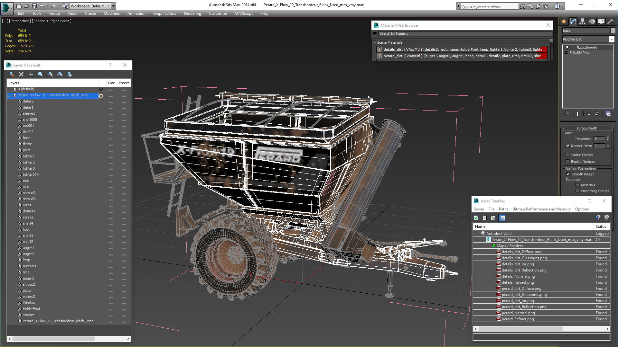Toggle the Render Iters checkbox
Viewport: 618px width, 347px height.
pyautogui.click(x=568, y=146)
